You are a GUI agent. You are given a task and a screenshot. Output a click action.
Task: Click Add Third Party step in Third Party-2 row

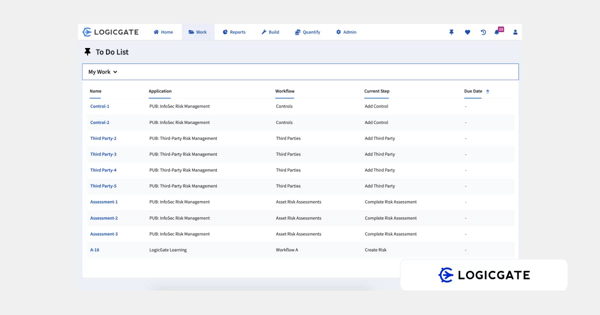(380, 138)
